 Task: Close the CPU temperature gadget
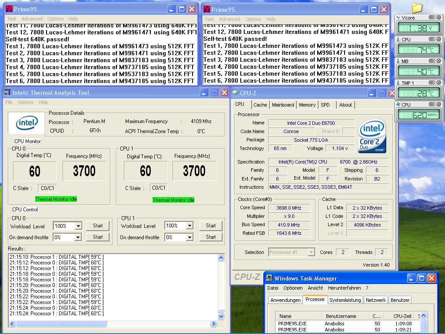pyautogui.click(x=439, y=39)
